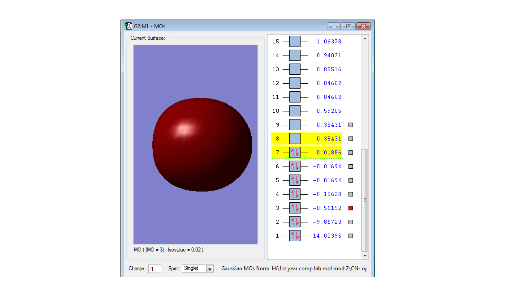
Task: Click energy value 0.59205
Action: pyautogui.click(x=329, y=111)
